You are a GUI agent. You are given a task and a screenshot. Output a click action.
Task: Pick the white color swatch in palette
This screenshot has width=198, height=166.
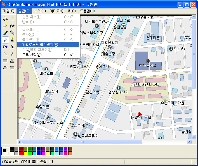point(12,153)
